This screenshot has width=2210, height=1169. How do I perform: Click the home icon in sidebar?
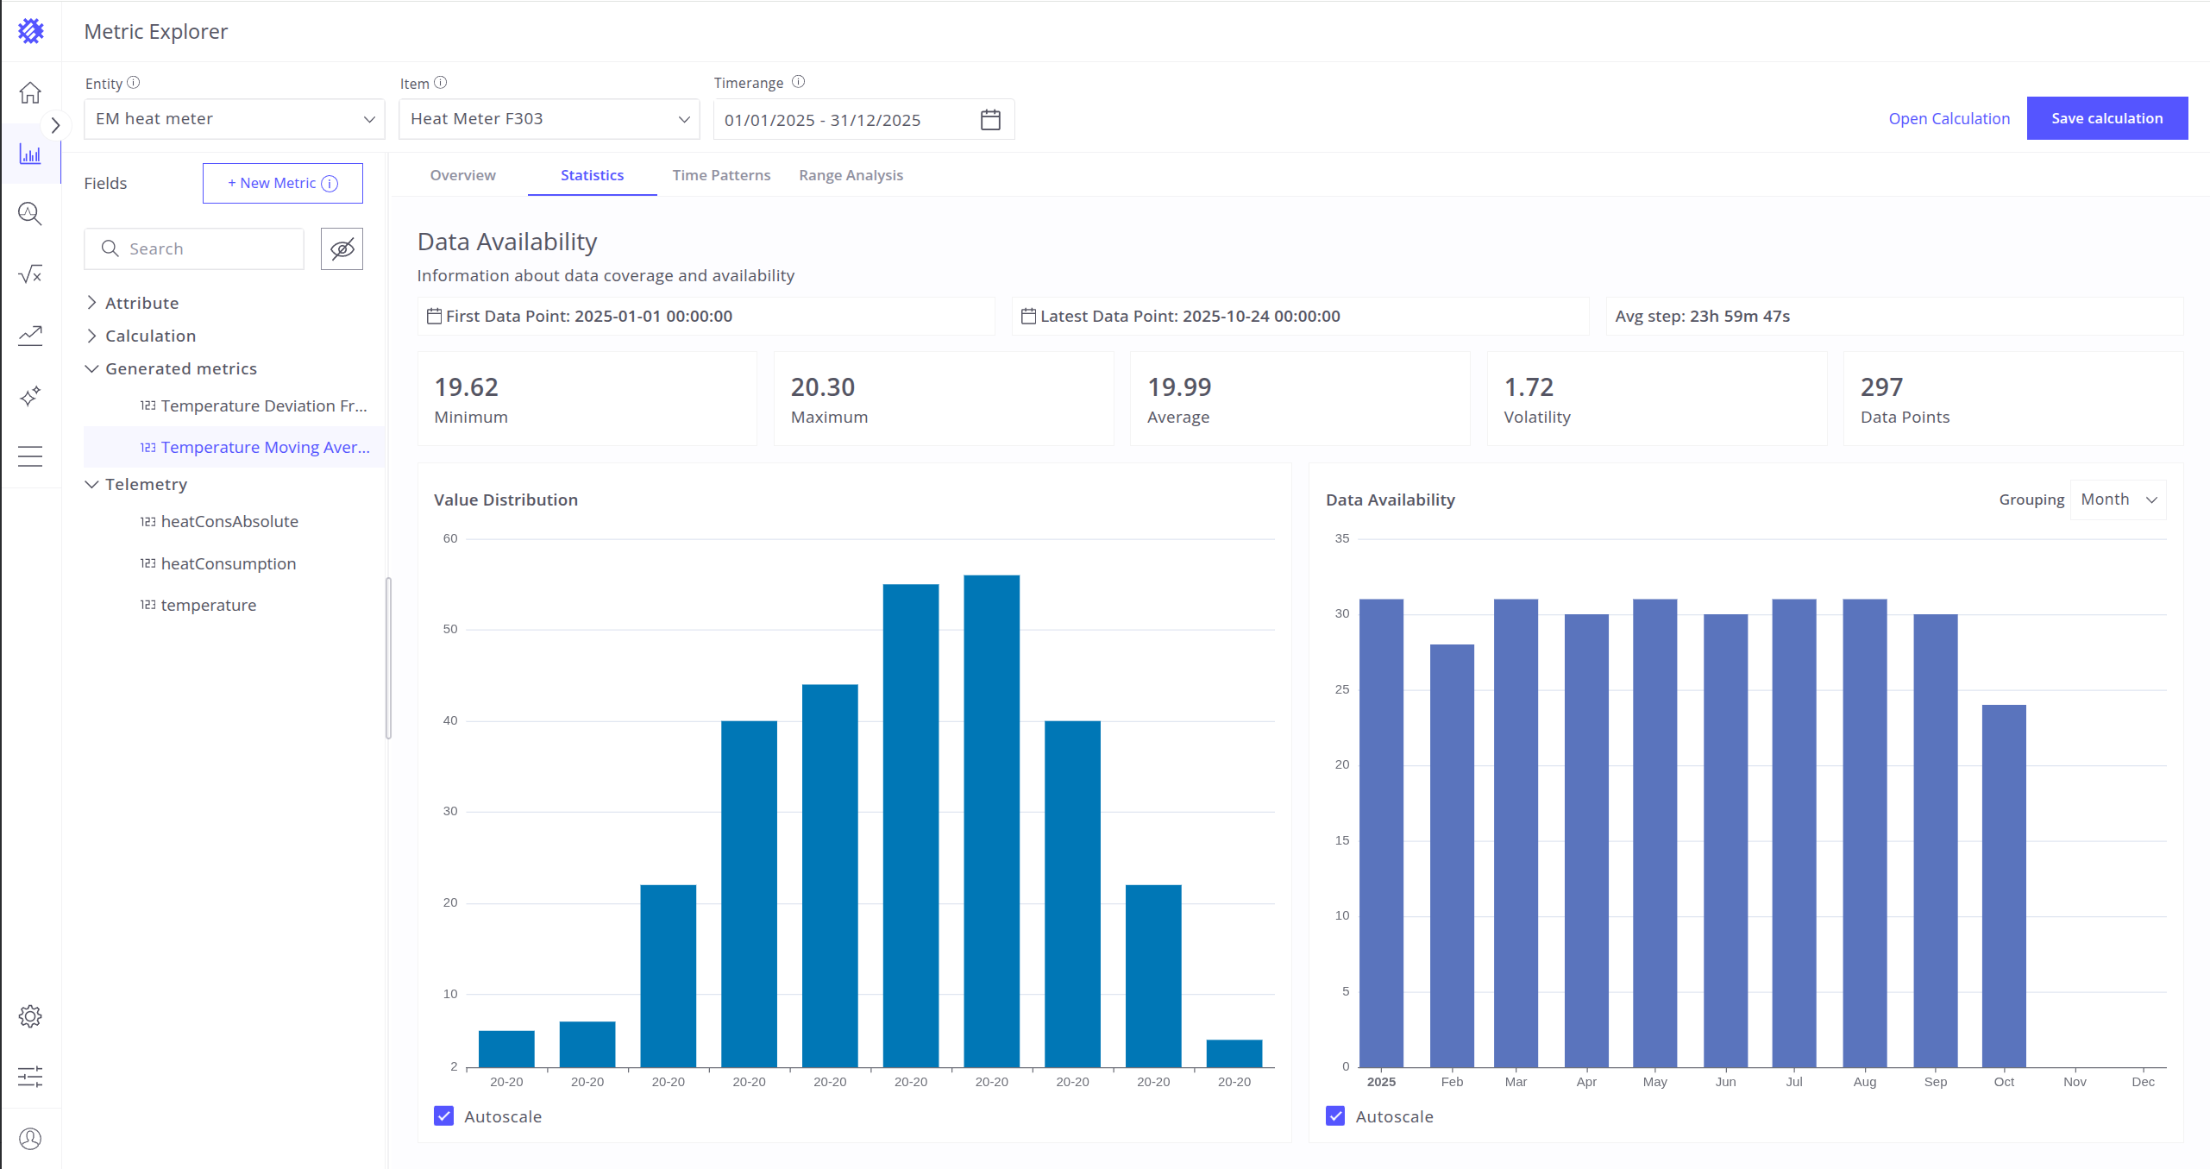pyautogui.click(x=30, y=92)
